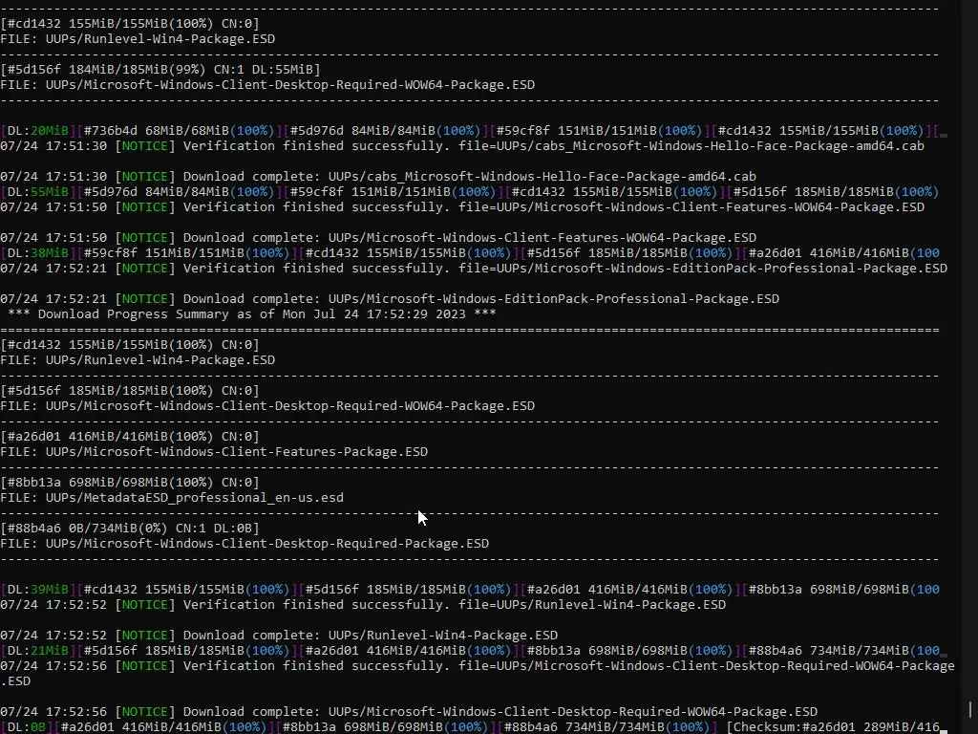
Task: Click 'FILE: UUPs/MetadataESD_professional_en-us.esd' line
Action: (x=172, y=497)
